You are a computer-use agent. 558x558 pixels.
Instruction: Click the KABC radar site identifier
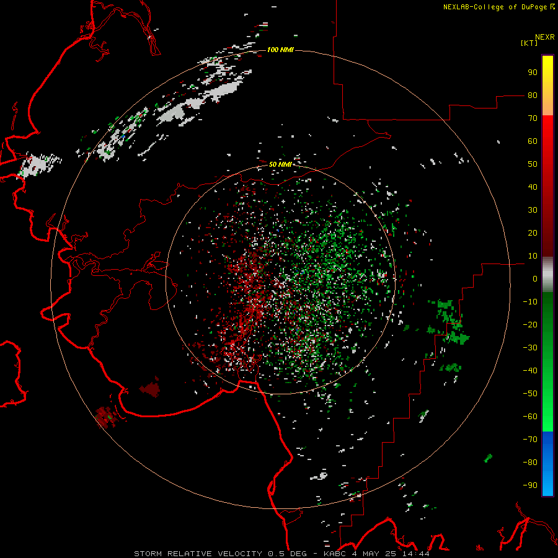335,554
